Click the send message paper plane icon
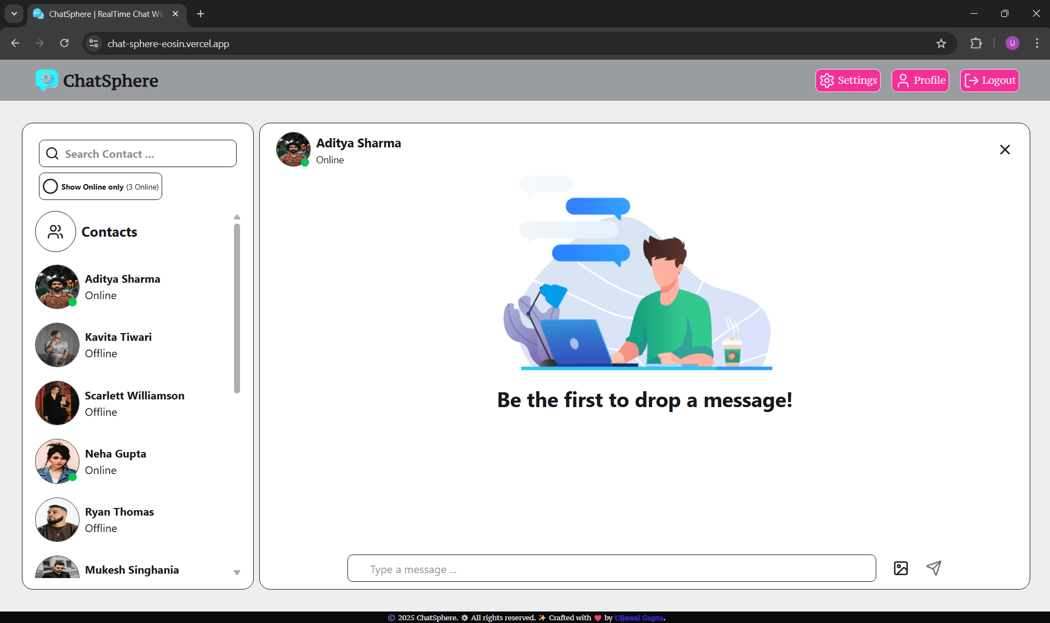Screen dimensions: 1050x623 click(934, 568)
